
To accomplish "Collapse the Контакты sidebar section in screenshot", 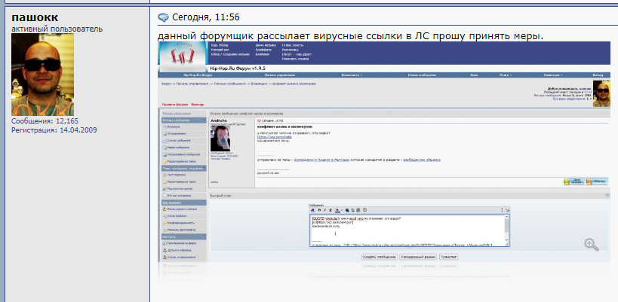I will point(204,236).
